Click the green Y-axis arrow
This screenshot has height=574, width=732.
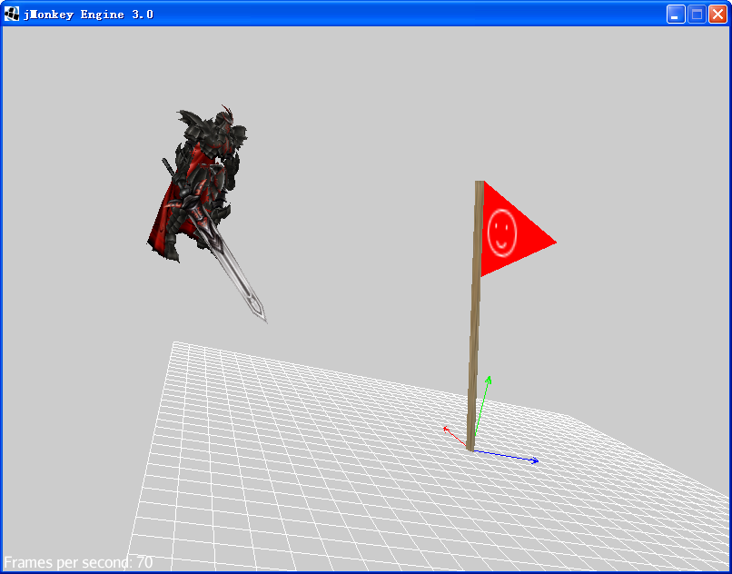click(x=481, y=405)
